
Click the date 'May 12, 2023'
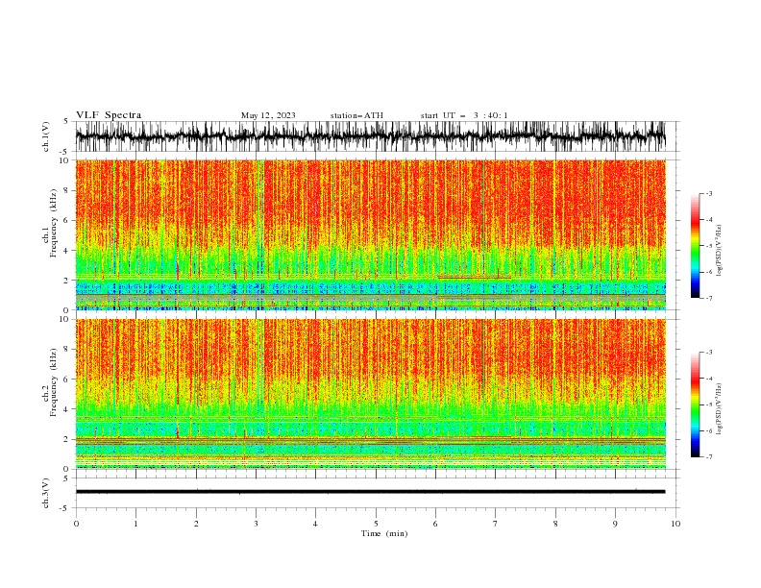tap(268, 115)
